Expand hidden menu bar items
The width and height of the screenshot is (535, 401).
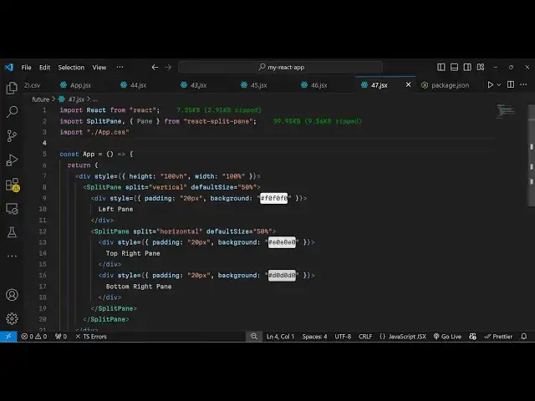coord(120,67)
